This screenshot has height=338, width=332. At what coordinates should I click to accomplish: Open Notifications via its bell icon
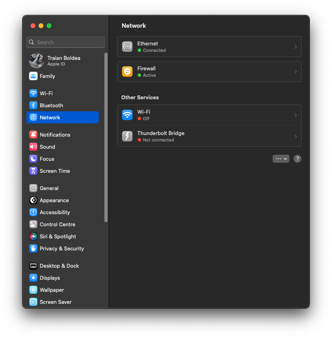(x=33, y=135)
